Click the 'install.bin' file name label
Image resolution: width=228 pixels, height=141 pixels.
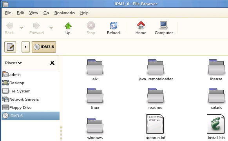(216, 137)
